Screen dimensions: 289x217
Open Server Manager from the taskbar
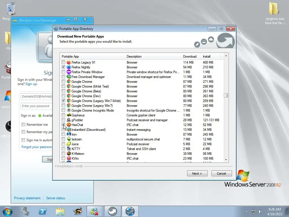pos(25,211)
